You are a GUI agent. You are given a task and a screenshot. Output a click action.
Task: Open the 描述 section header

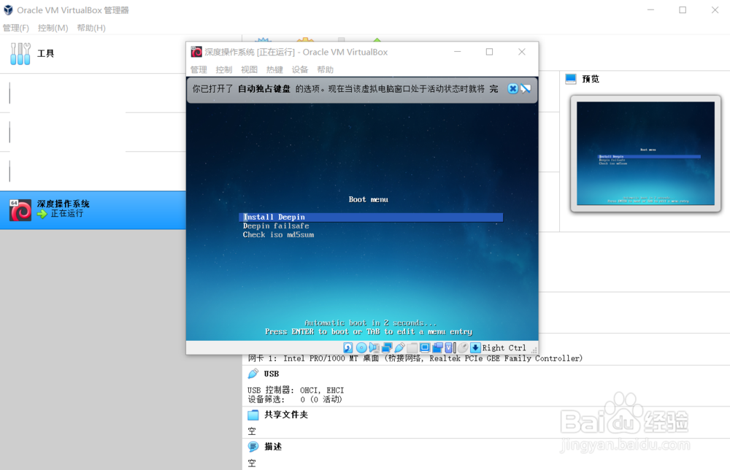pos(273,447)
